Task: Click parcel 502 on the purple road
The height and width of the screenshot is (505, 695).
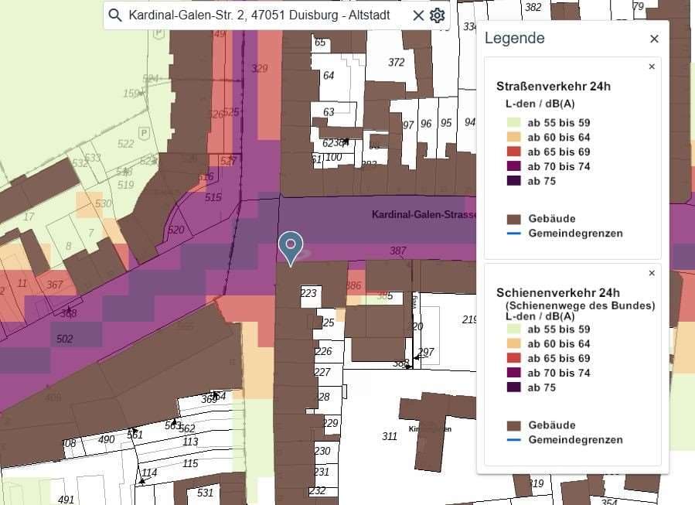Action: coord(65,339)
